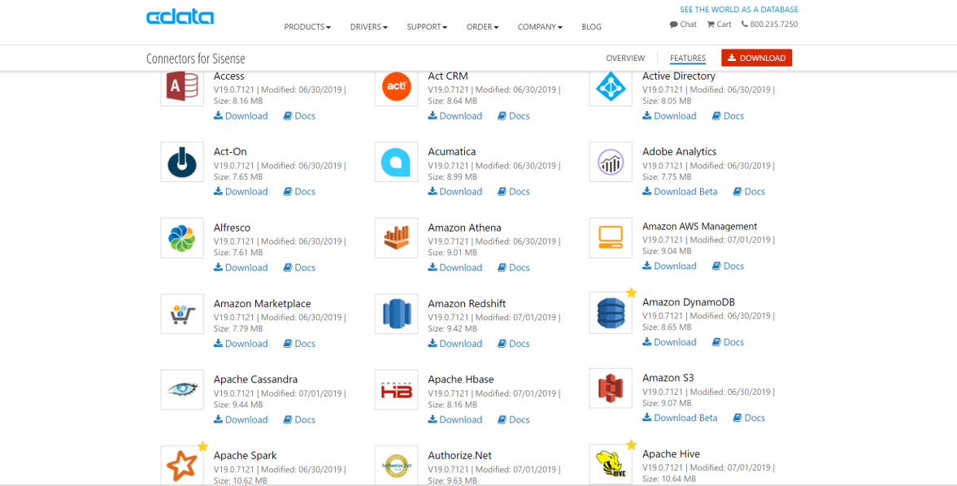Open the Authorize.Net seal icon
This screenshot has height=486, width=957.
[396, 465]
